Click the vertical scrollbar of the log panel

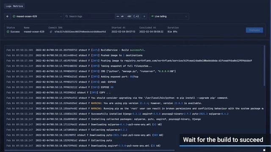tap(264, 65)
